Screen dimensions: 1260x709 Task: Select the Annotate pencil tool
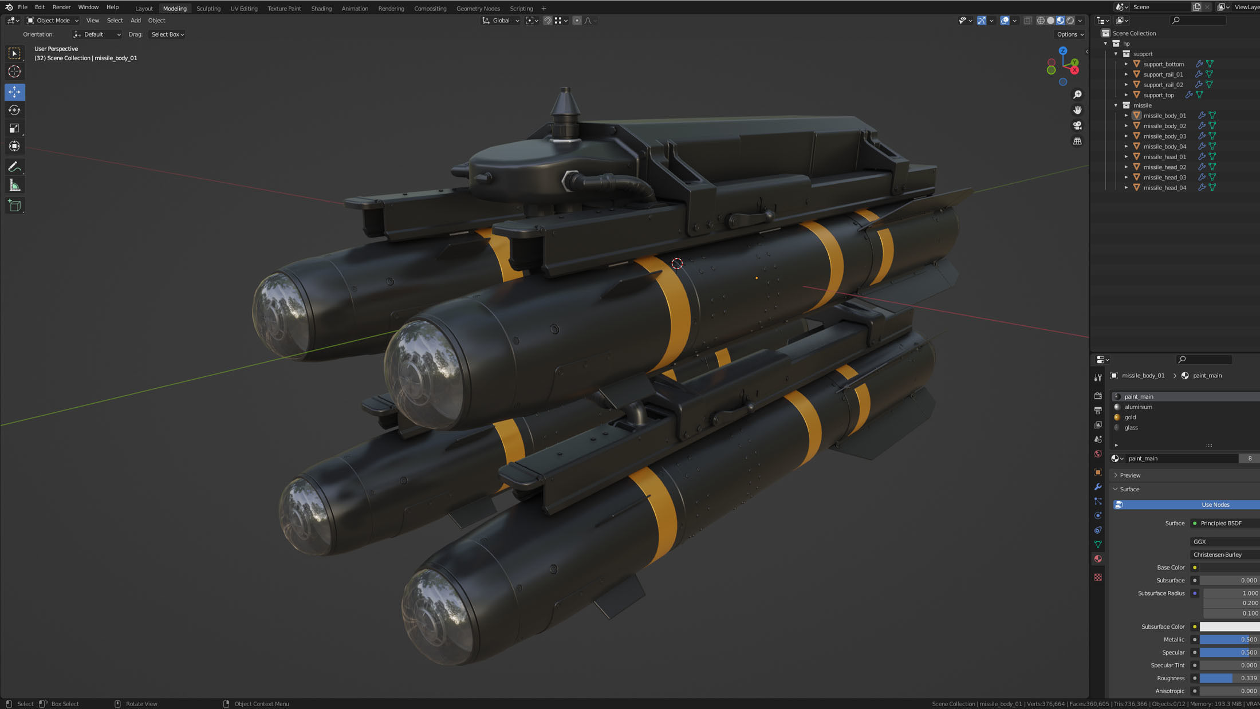tap(15, 167)
